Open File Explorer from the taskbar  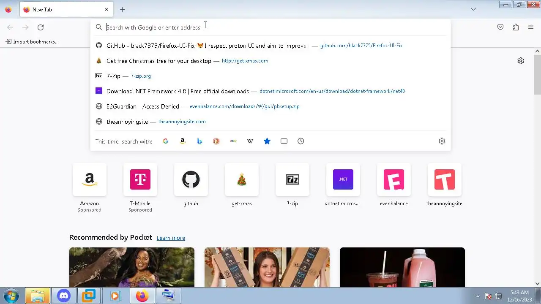38,296
